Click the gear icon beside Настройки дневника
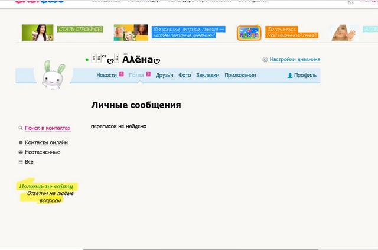Image resolution: width=378 pixels, height=250 pixels. [265, 60]
